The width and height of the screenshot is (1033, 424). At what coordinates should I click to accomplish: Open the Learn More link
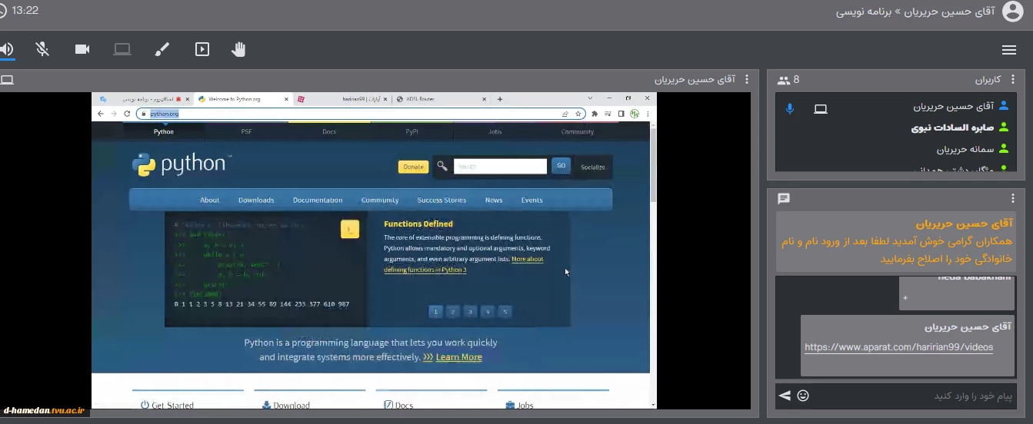458,357
